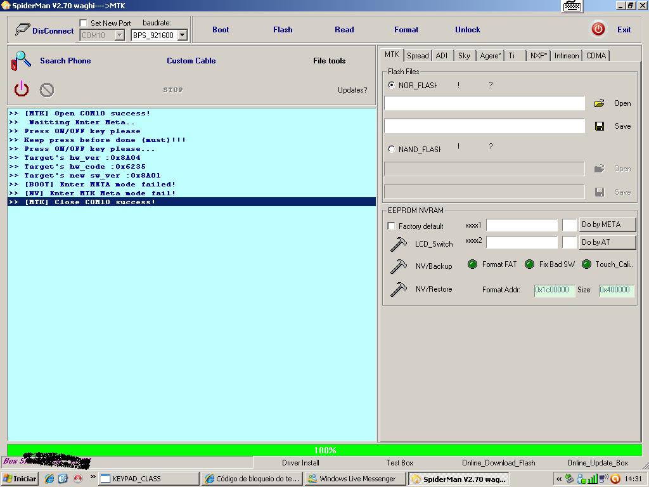Click the green 100% progress bar
Screen dimensions: 649x487
click(x=324, y=450)
